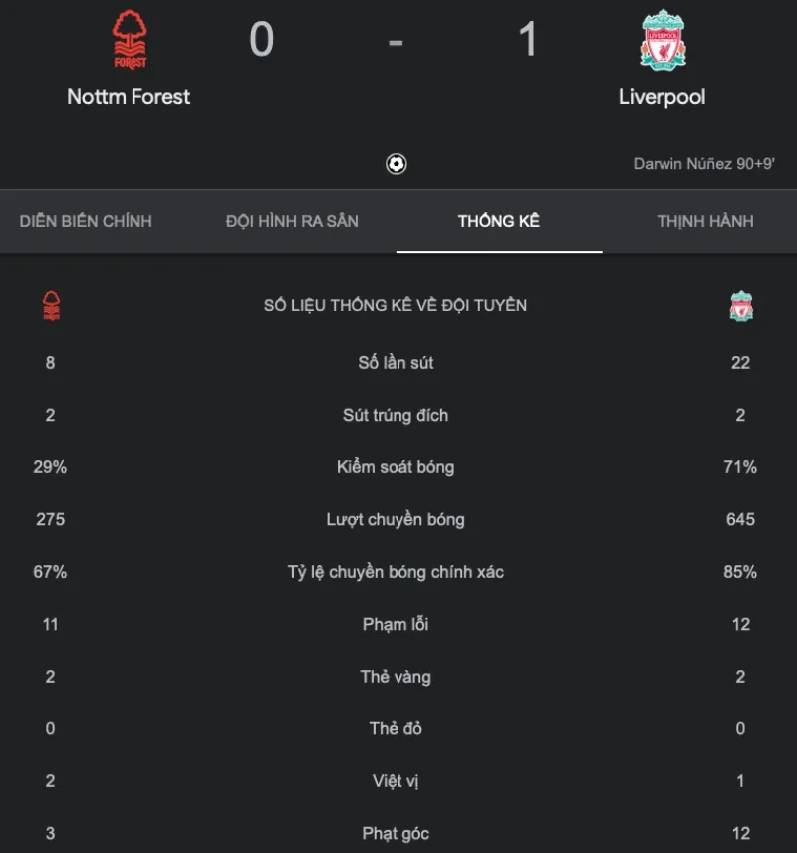The width and height of the screenshot is (797, 853).
Task: Click the Forest tree emblem above team name
Action: pyautogui.click(x=130, y=40)
